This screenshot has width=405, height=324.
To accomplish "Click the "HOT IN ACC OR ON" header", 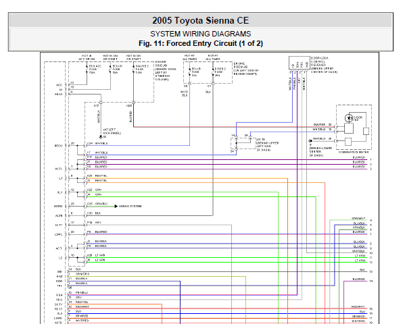I will (x=87, y=57).
